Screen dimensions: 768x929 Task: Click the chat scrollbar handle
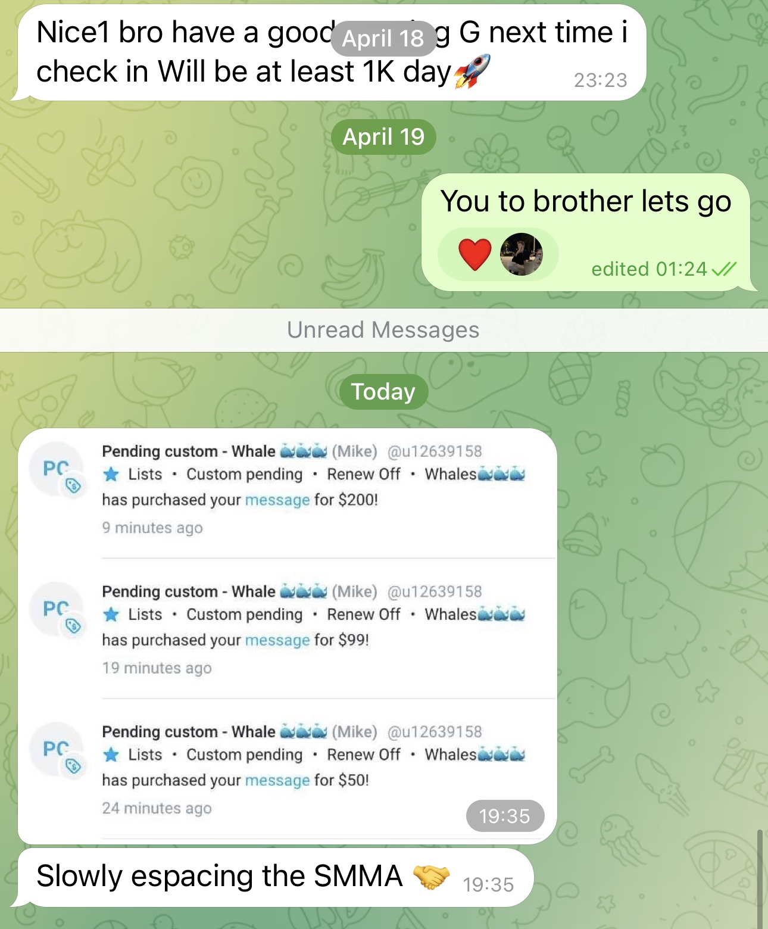click(760, 878)
